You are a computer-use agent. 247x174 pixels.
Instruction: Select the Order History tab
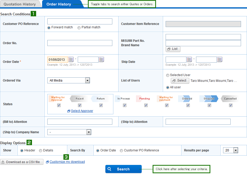59,4
